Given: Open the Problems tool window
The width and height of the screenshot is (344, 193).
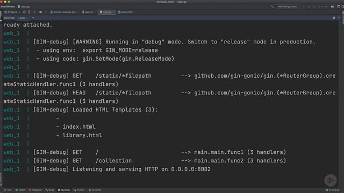Looking at the screenshot, I should click(35, 190).
